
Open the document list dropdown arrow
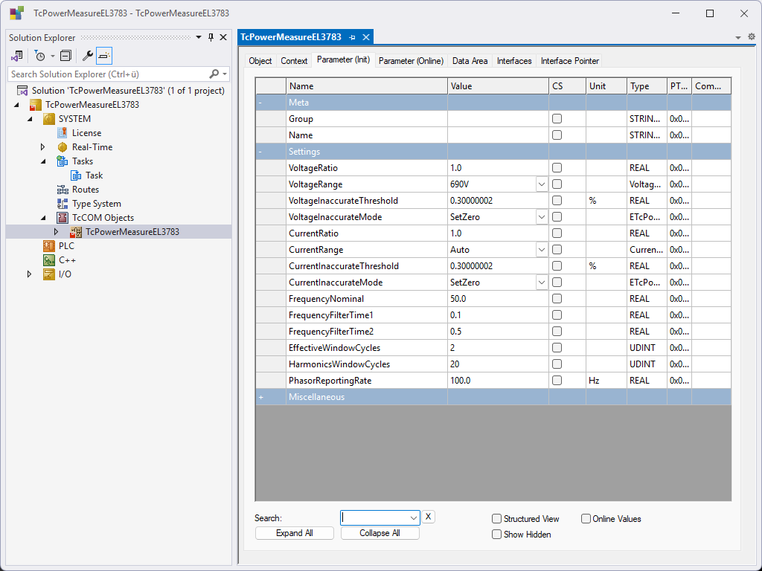pyautogui.click(x=737, y=37)
